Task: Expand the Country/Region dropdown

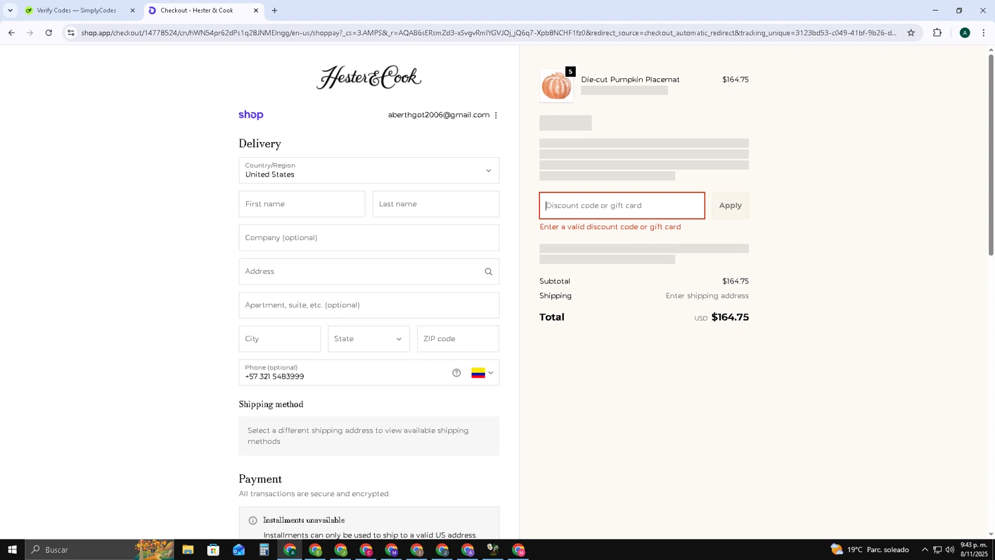Action: [369, 171]
